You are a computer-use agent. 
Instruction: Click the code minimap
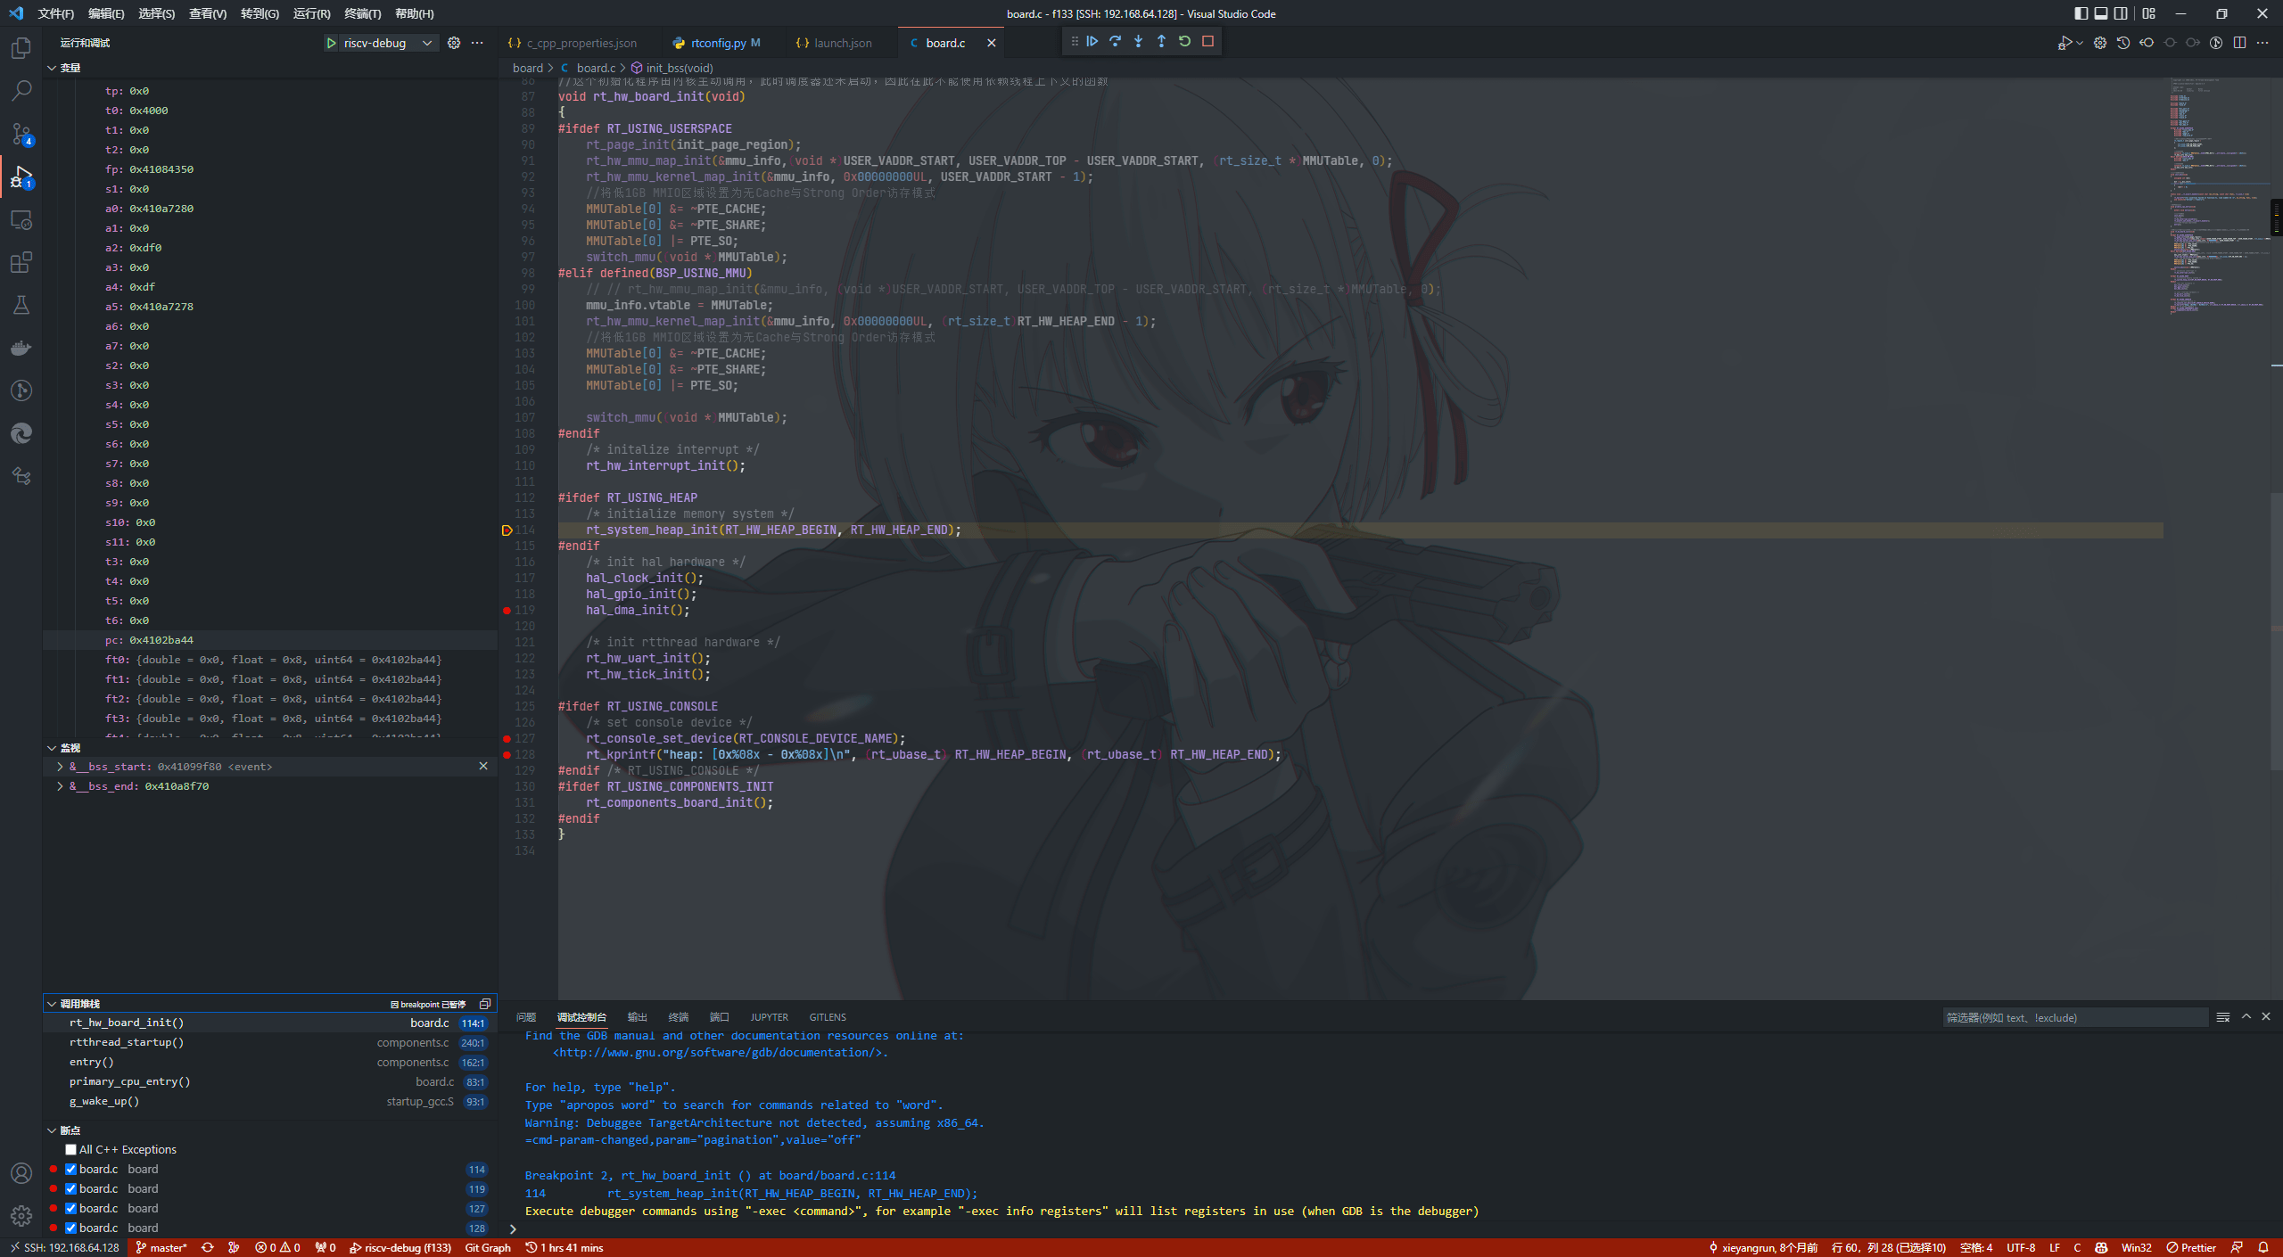point(2219,196)
